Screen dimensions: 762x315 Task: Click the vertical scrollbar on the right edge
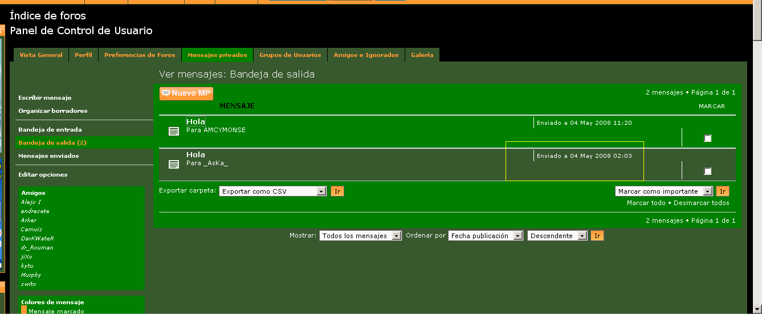[757, 157]
